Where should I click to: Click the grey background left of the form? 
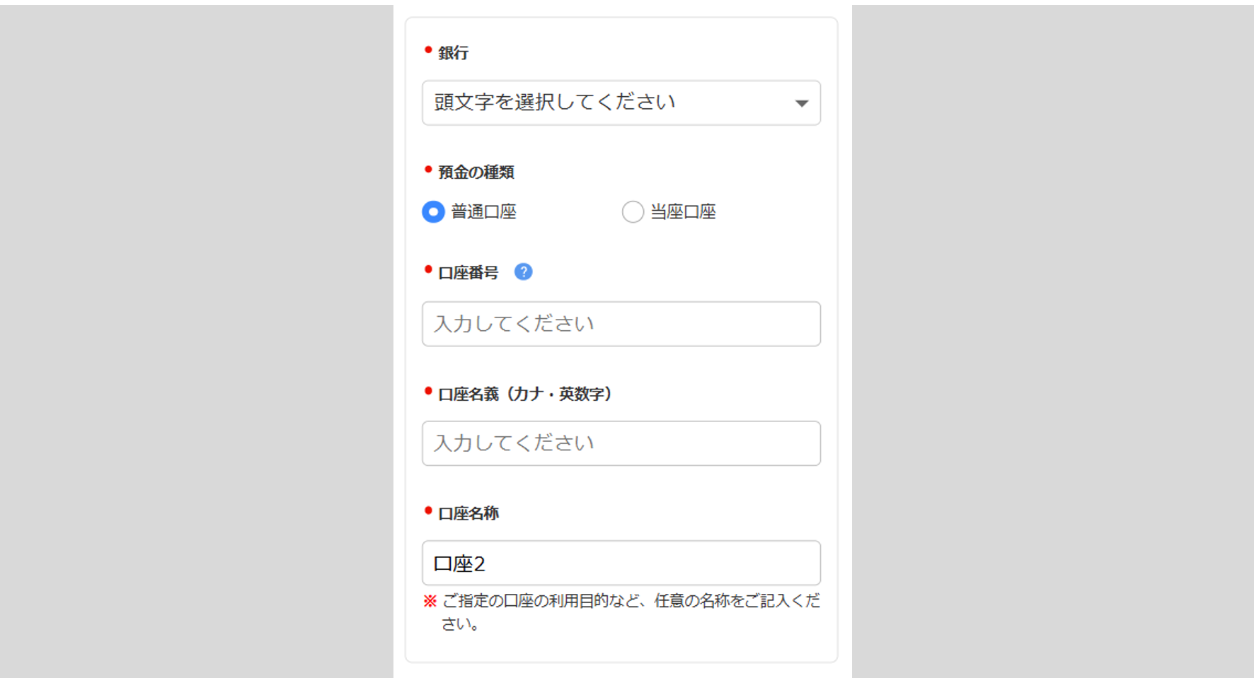[x=197, y=339]
